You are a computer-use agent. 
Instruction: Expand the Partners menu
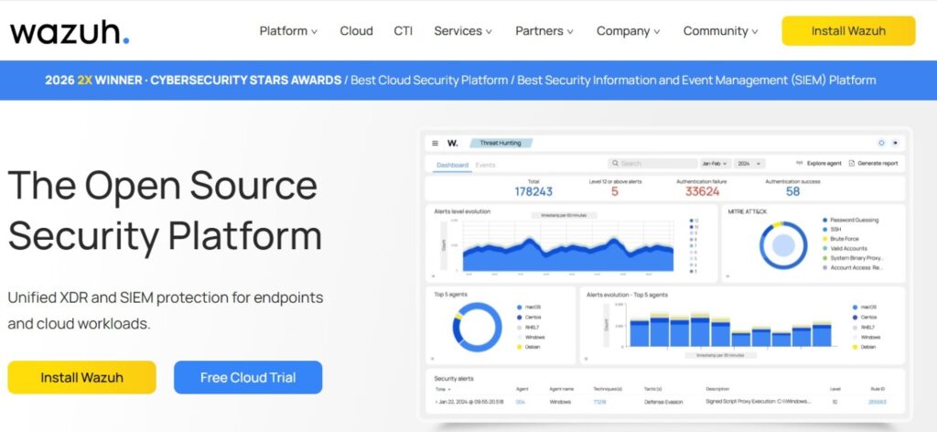point(544,31)
